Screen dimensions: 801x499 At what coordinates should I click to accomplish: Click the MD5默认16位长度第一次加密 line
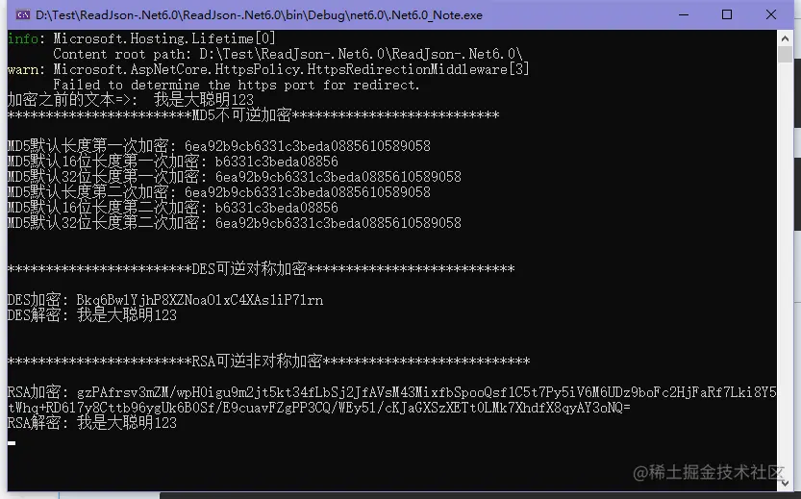click(x=173, y=162)
